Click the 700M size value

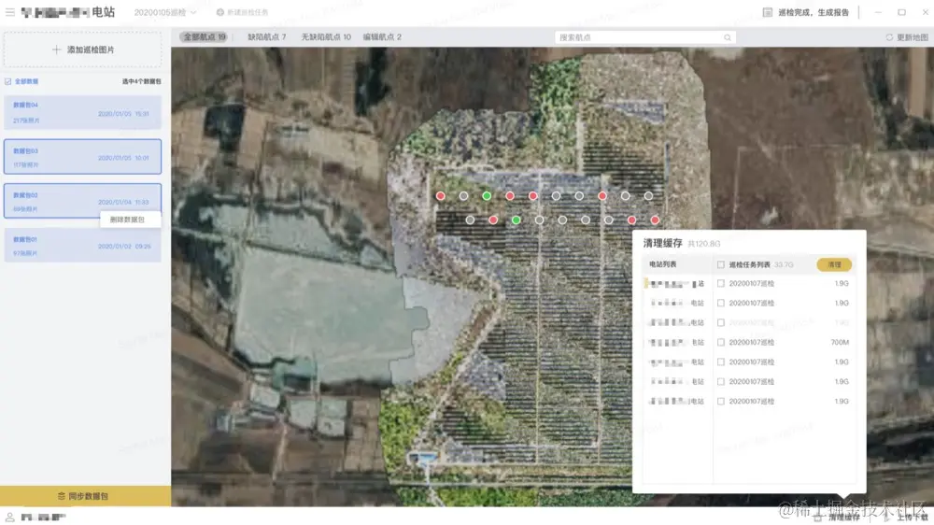[840, 342]
